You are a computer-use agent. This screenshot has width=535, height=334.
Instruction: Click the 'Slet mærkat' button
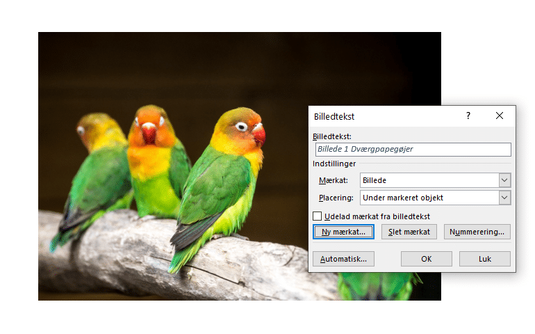(409, 232)
